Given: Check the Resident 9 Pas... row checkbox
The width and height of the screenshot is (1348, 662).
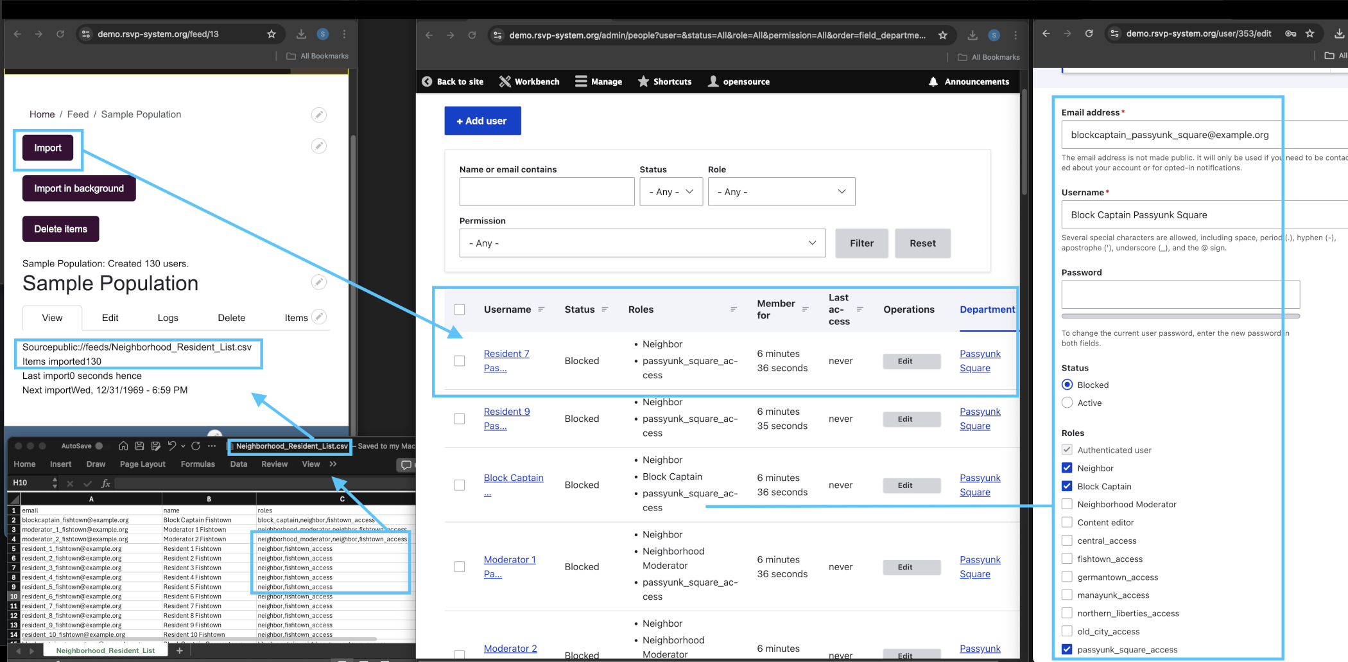Looking at the screenshot, I should [x=460, y=419].
